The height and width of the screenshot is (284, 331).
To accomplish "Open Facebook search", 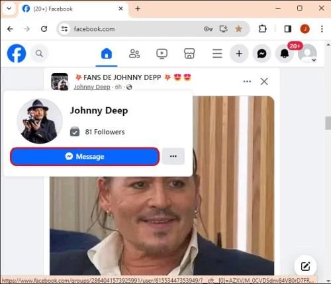I will (x=39, y=54).
